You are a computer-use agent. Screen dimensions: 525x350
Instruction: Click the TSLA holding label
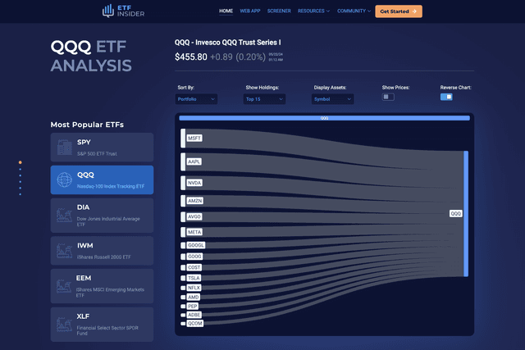point(194,278)
